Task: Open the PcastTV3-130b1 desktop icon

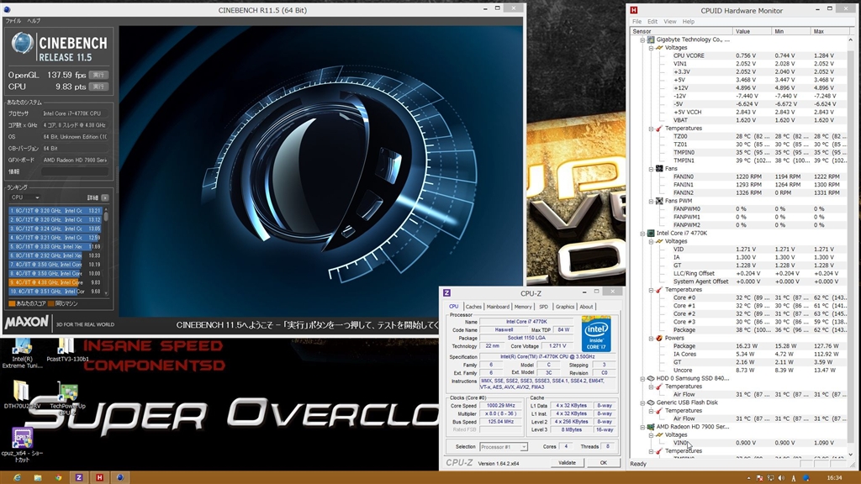Action: pos(66,348)
